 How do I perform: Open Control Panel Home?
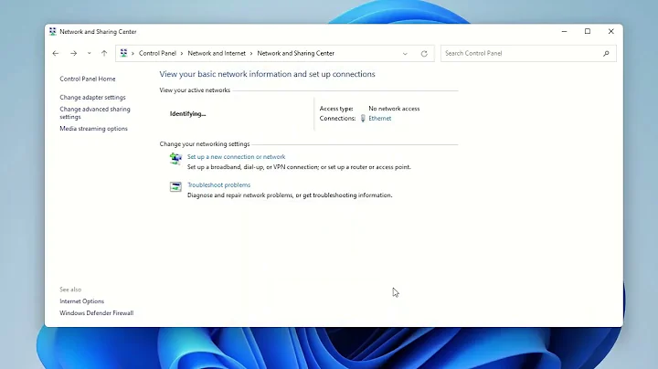point(88,79)
